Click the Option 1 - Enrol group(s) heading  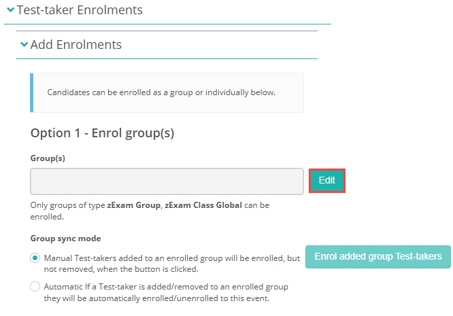coord(102,133)
